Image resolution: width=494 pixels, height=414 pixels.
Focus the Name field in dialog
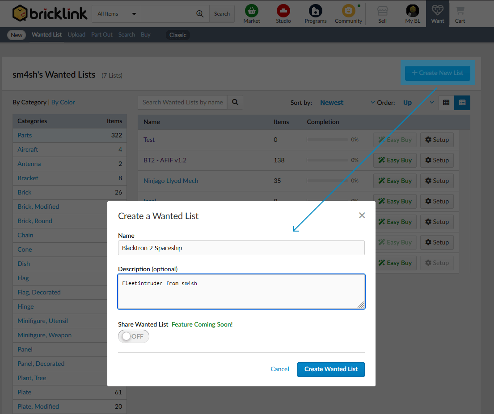click(x=241, y=248)
